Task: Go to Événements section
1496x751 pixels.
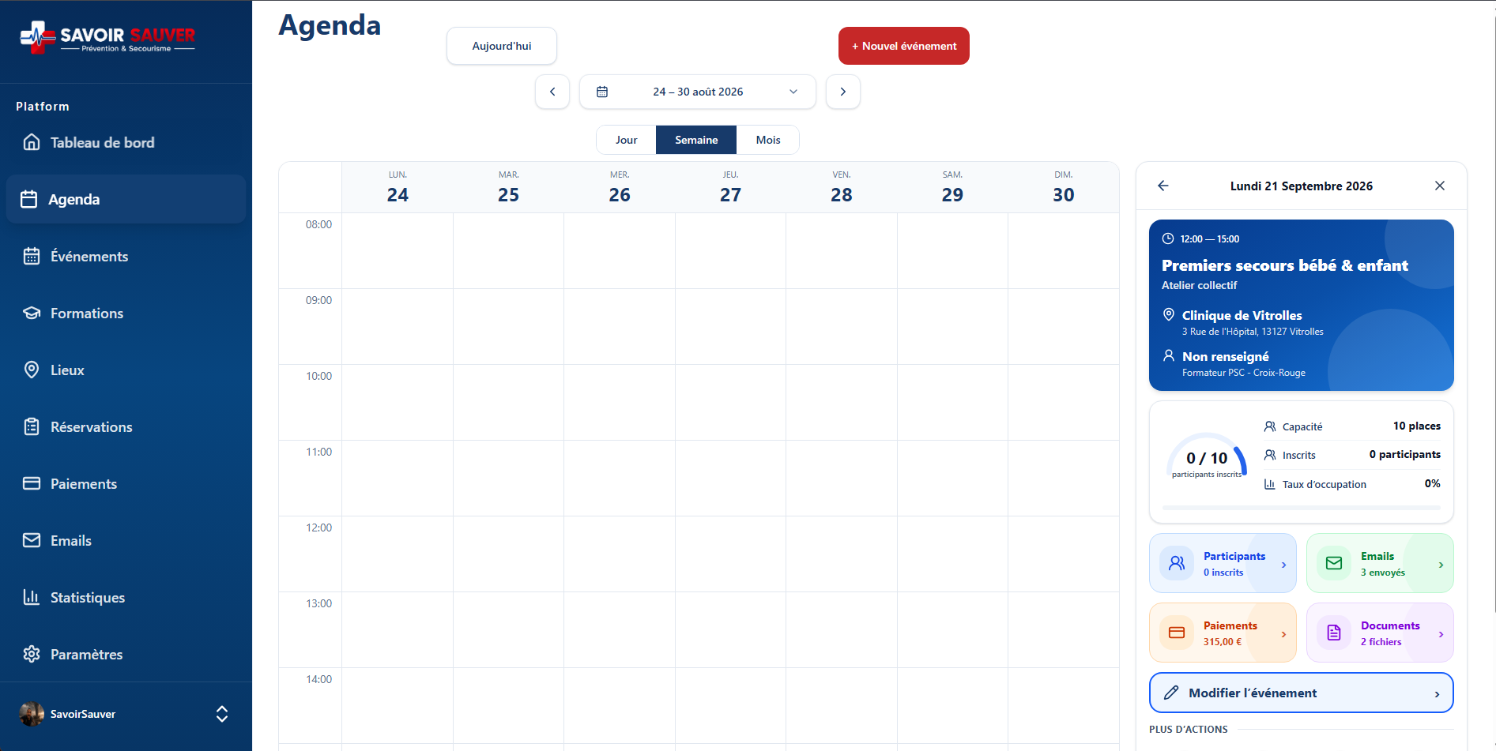Action: [126, 256]
